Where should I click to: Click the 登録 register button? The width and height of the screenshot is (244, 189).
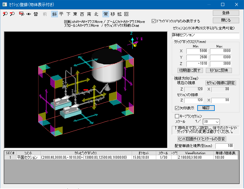[x=226, y=13]
